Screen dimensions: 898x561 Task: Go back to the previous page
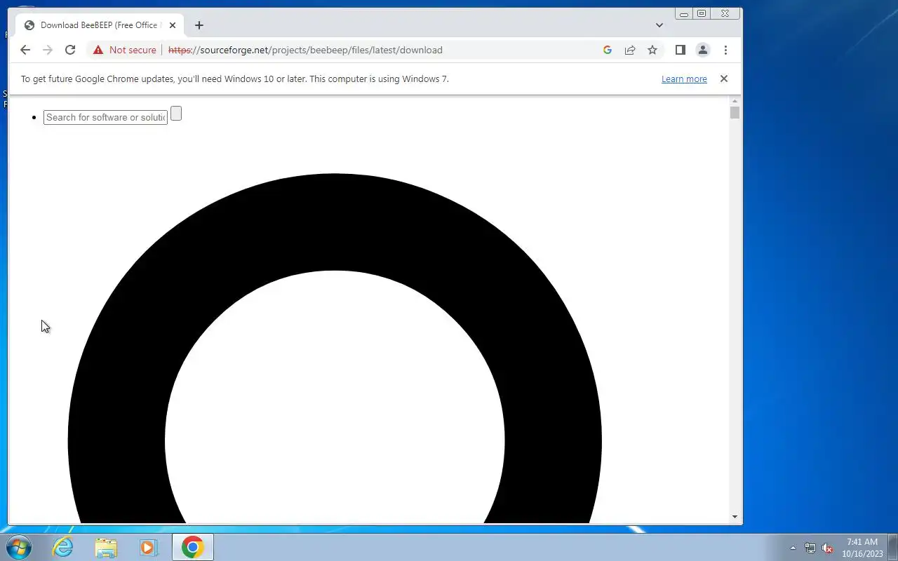[x=25, y=50]
